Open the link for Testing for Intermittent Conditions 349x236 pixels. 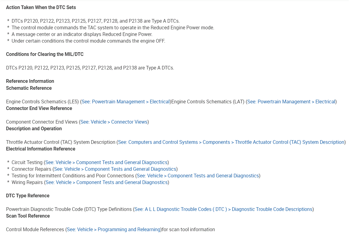(x=198, y=176)
